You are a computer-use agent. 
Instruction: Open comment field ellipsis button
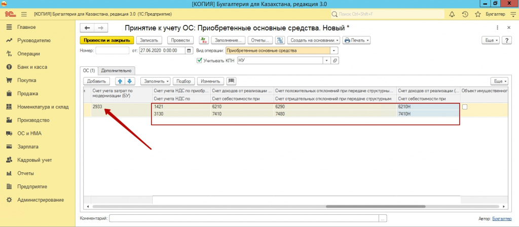click(x=383, y=218)
